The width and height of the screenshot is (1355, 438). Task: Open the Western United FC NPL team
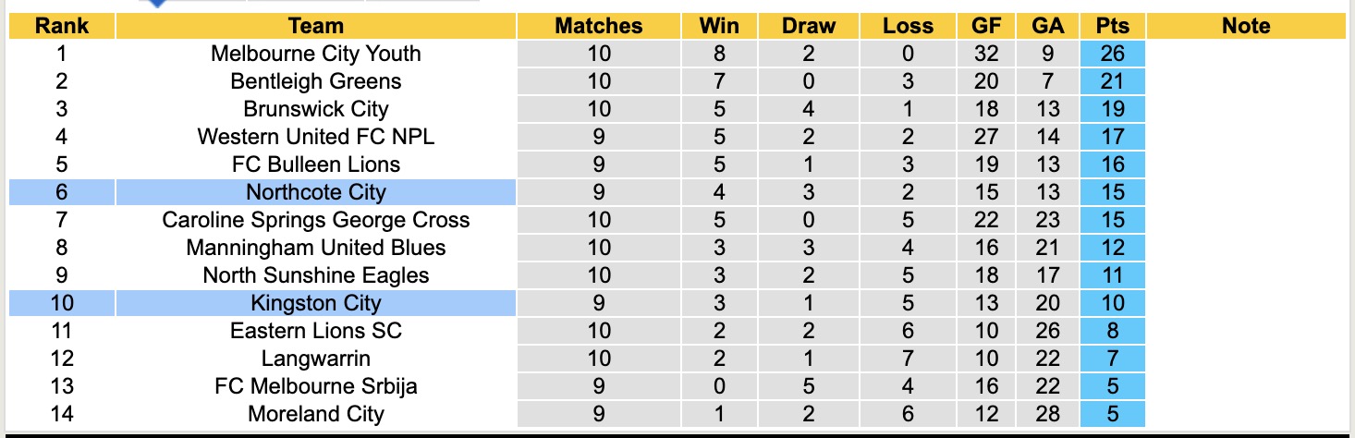coord(315,137)
